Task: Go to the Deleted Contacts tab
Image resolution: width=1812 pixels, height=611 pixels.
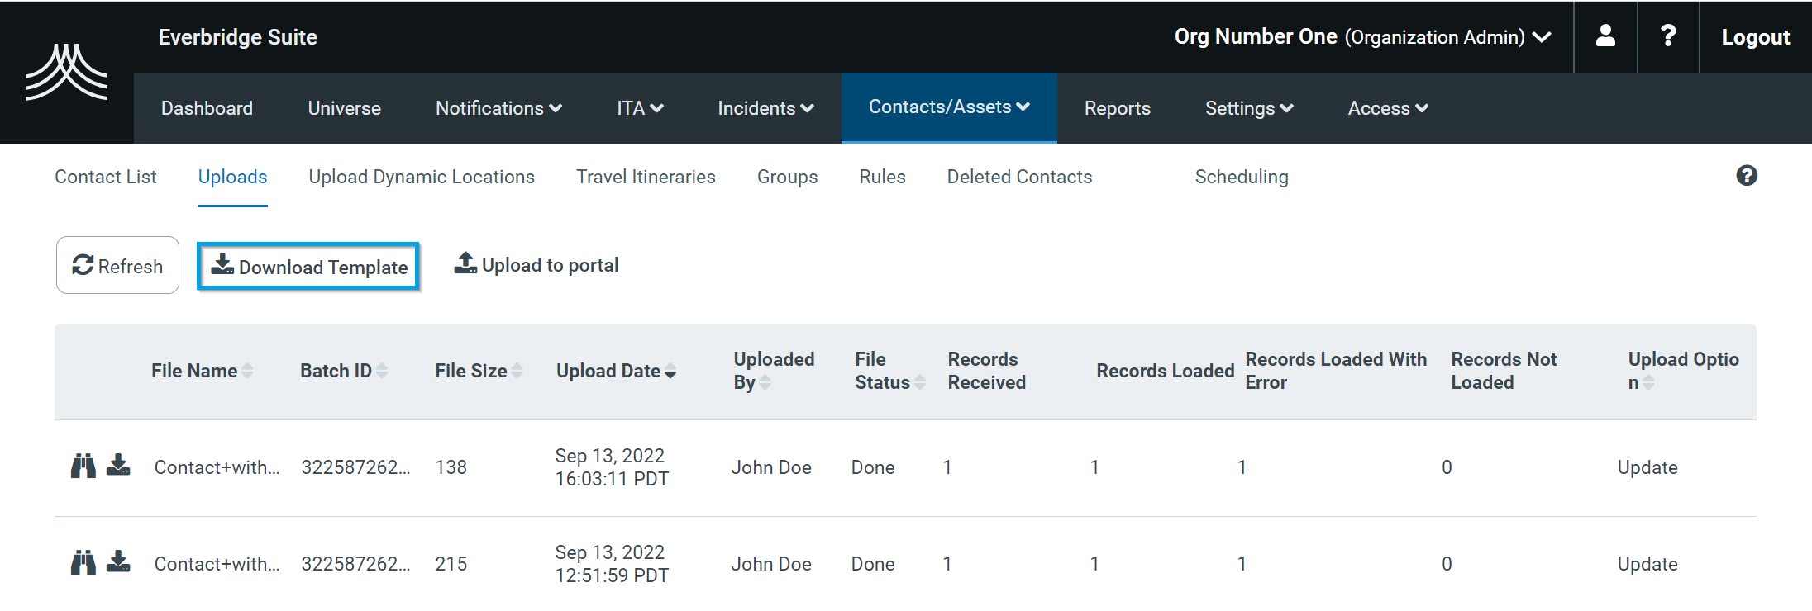Action: (x=1019, y=177)
